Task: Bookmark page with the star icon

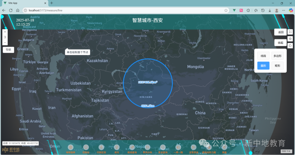Action: 226,11
